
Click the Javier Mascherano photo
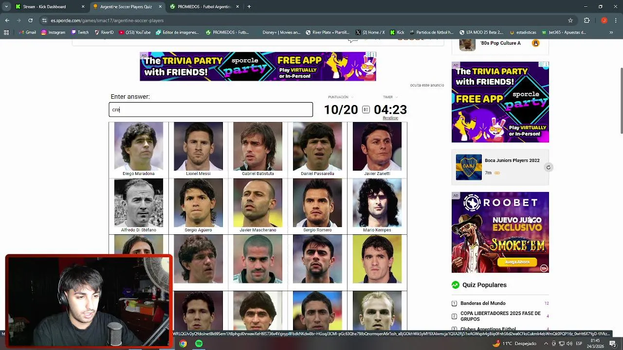257,203
